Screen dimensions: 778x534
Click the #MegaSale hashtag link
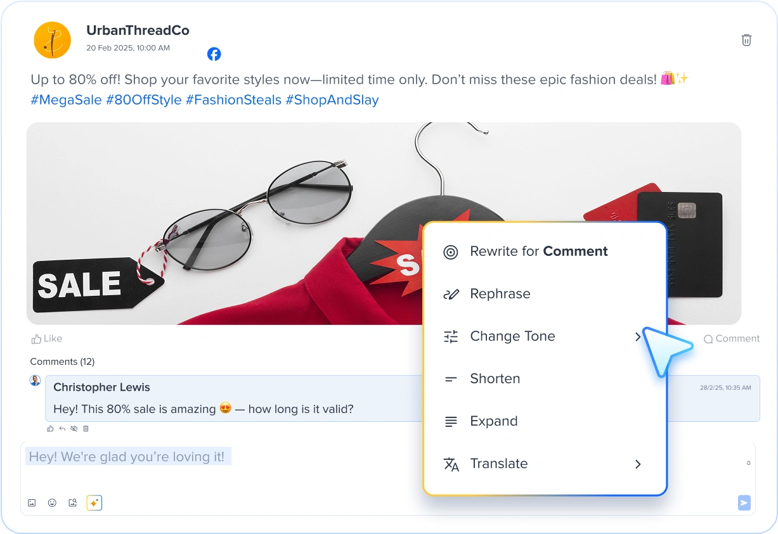[x=66, y=100]
